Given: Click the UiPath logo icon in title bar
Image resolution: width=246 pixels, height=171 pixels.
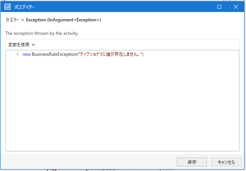Looking at the screenshot, I should point(8,7).
